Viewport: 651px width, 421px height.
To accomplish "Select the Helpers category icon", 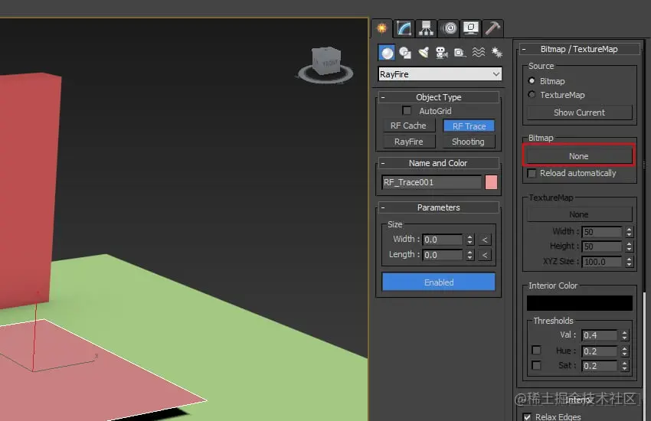I will pos(460,53).
